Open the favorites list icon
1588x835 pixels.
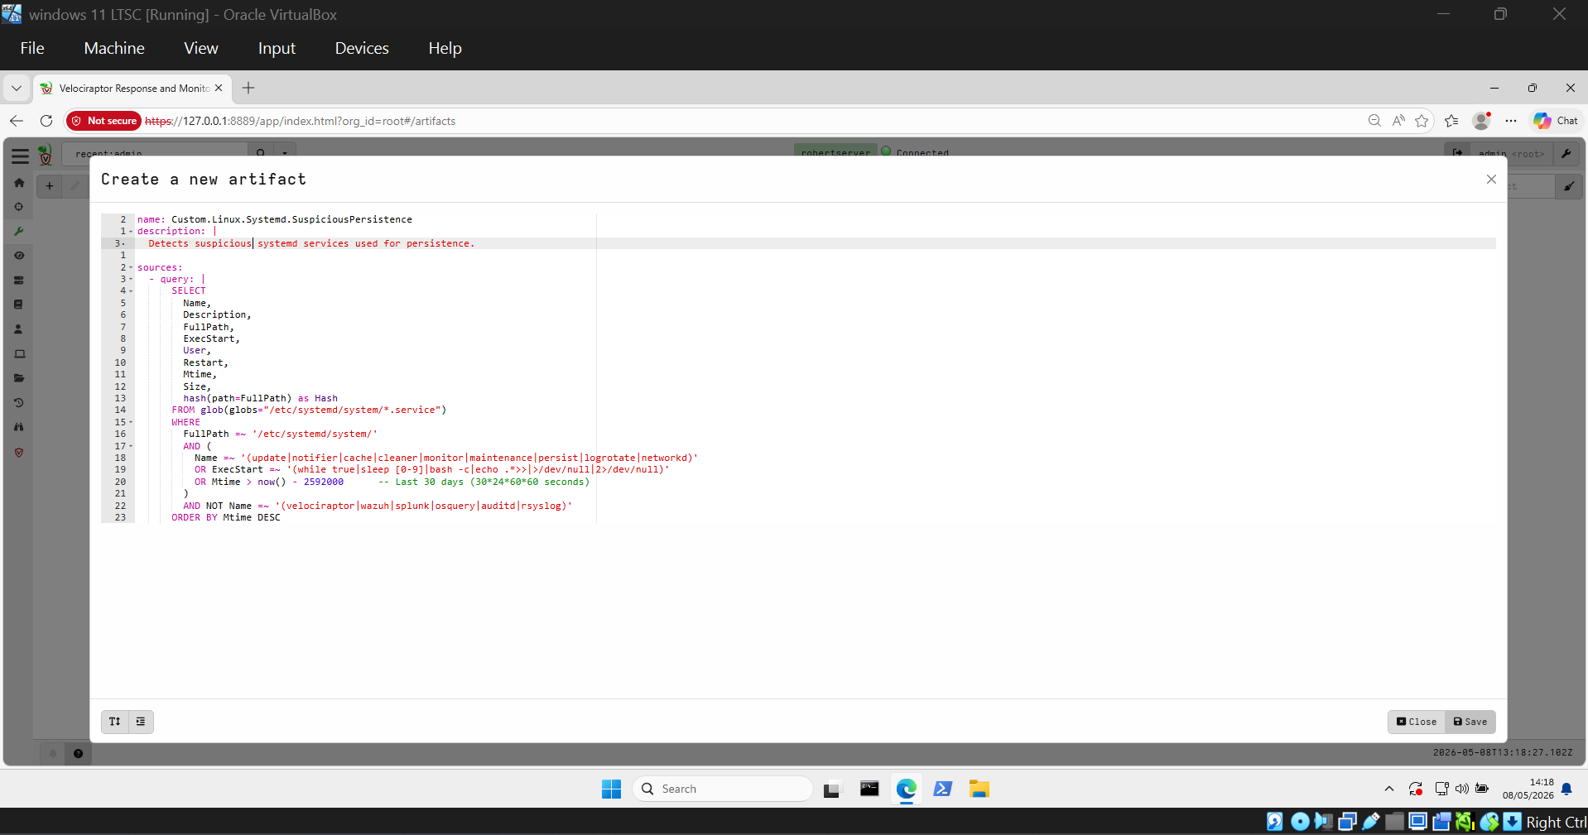[x=1451, y=121]
